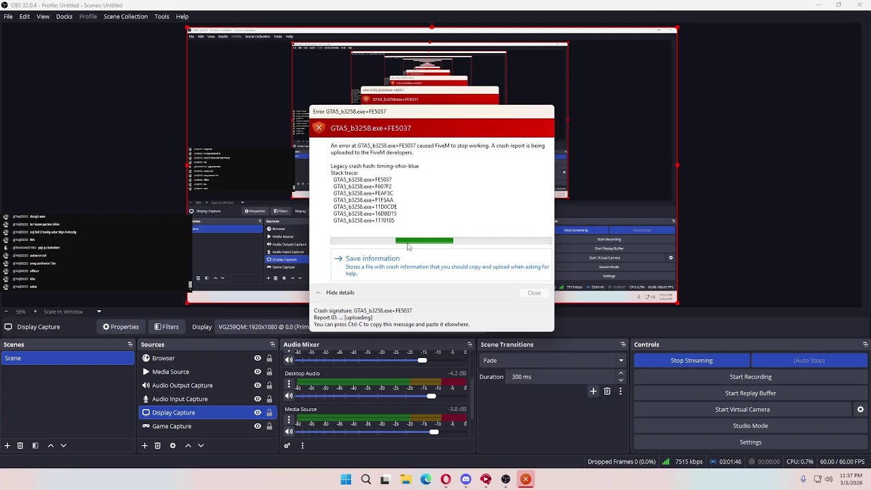Click Start Replay Buffer

[751, 393]
